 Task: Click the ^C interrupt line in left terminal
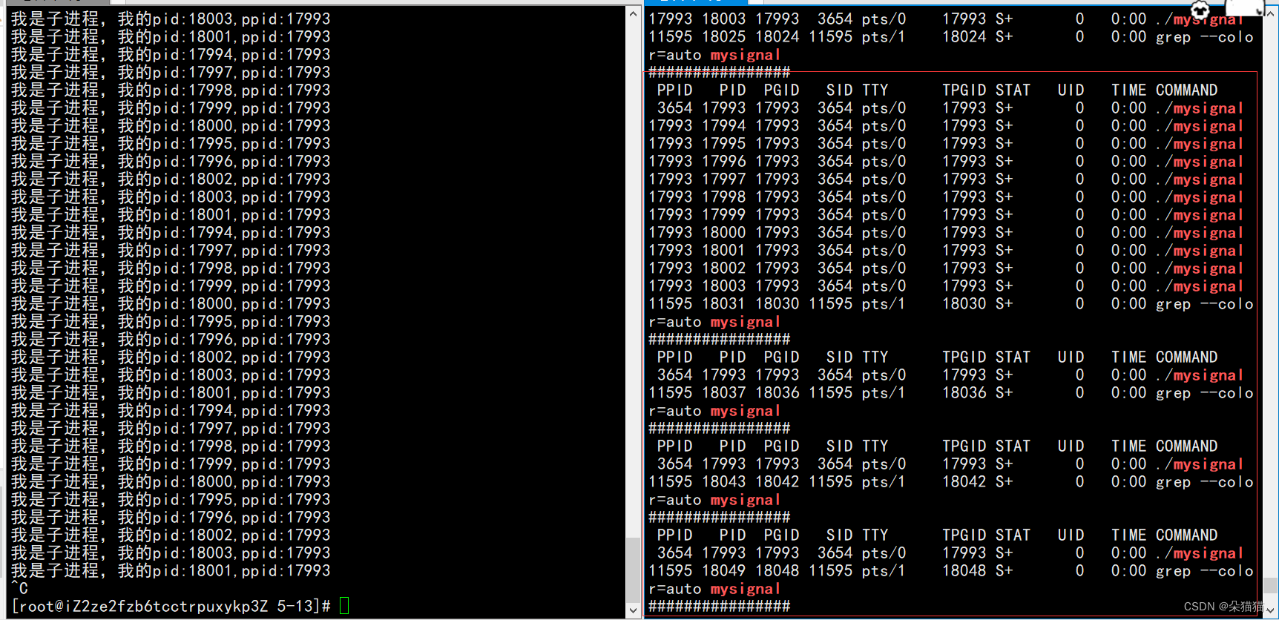[19, 588]
